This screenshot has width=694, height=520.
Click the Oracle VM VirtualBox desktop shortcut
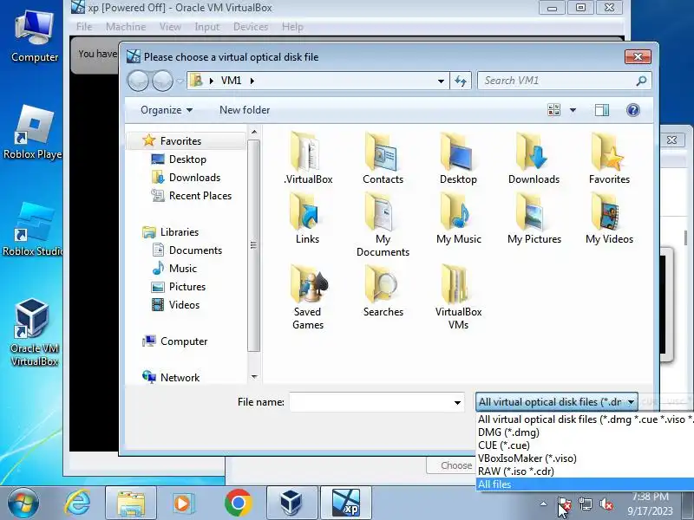(34, 333)
